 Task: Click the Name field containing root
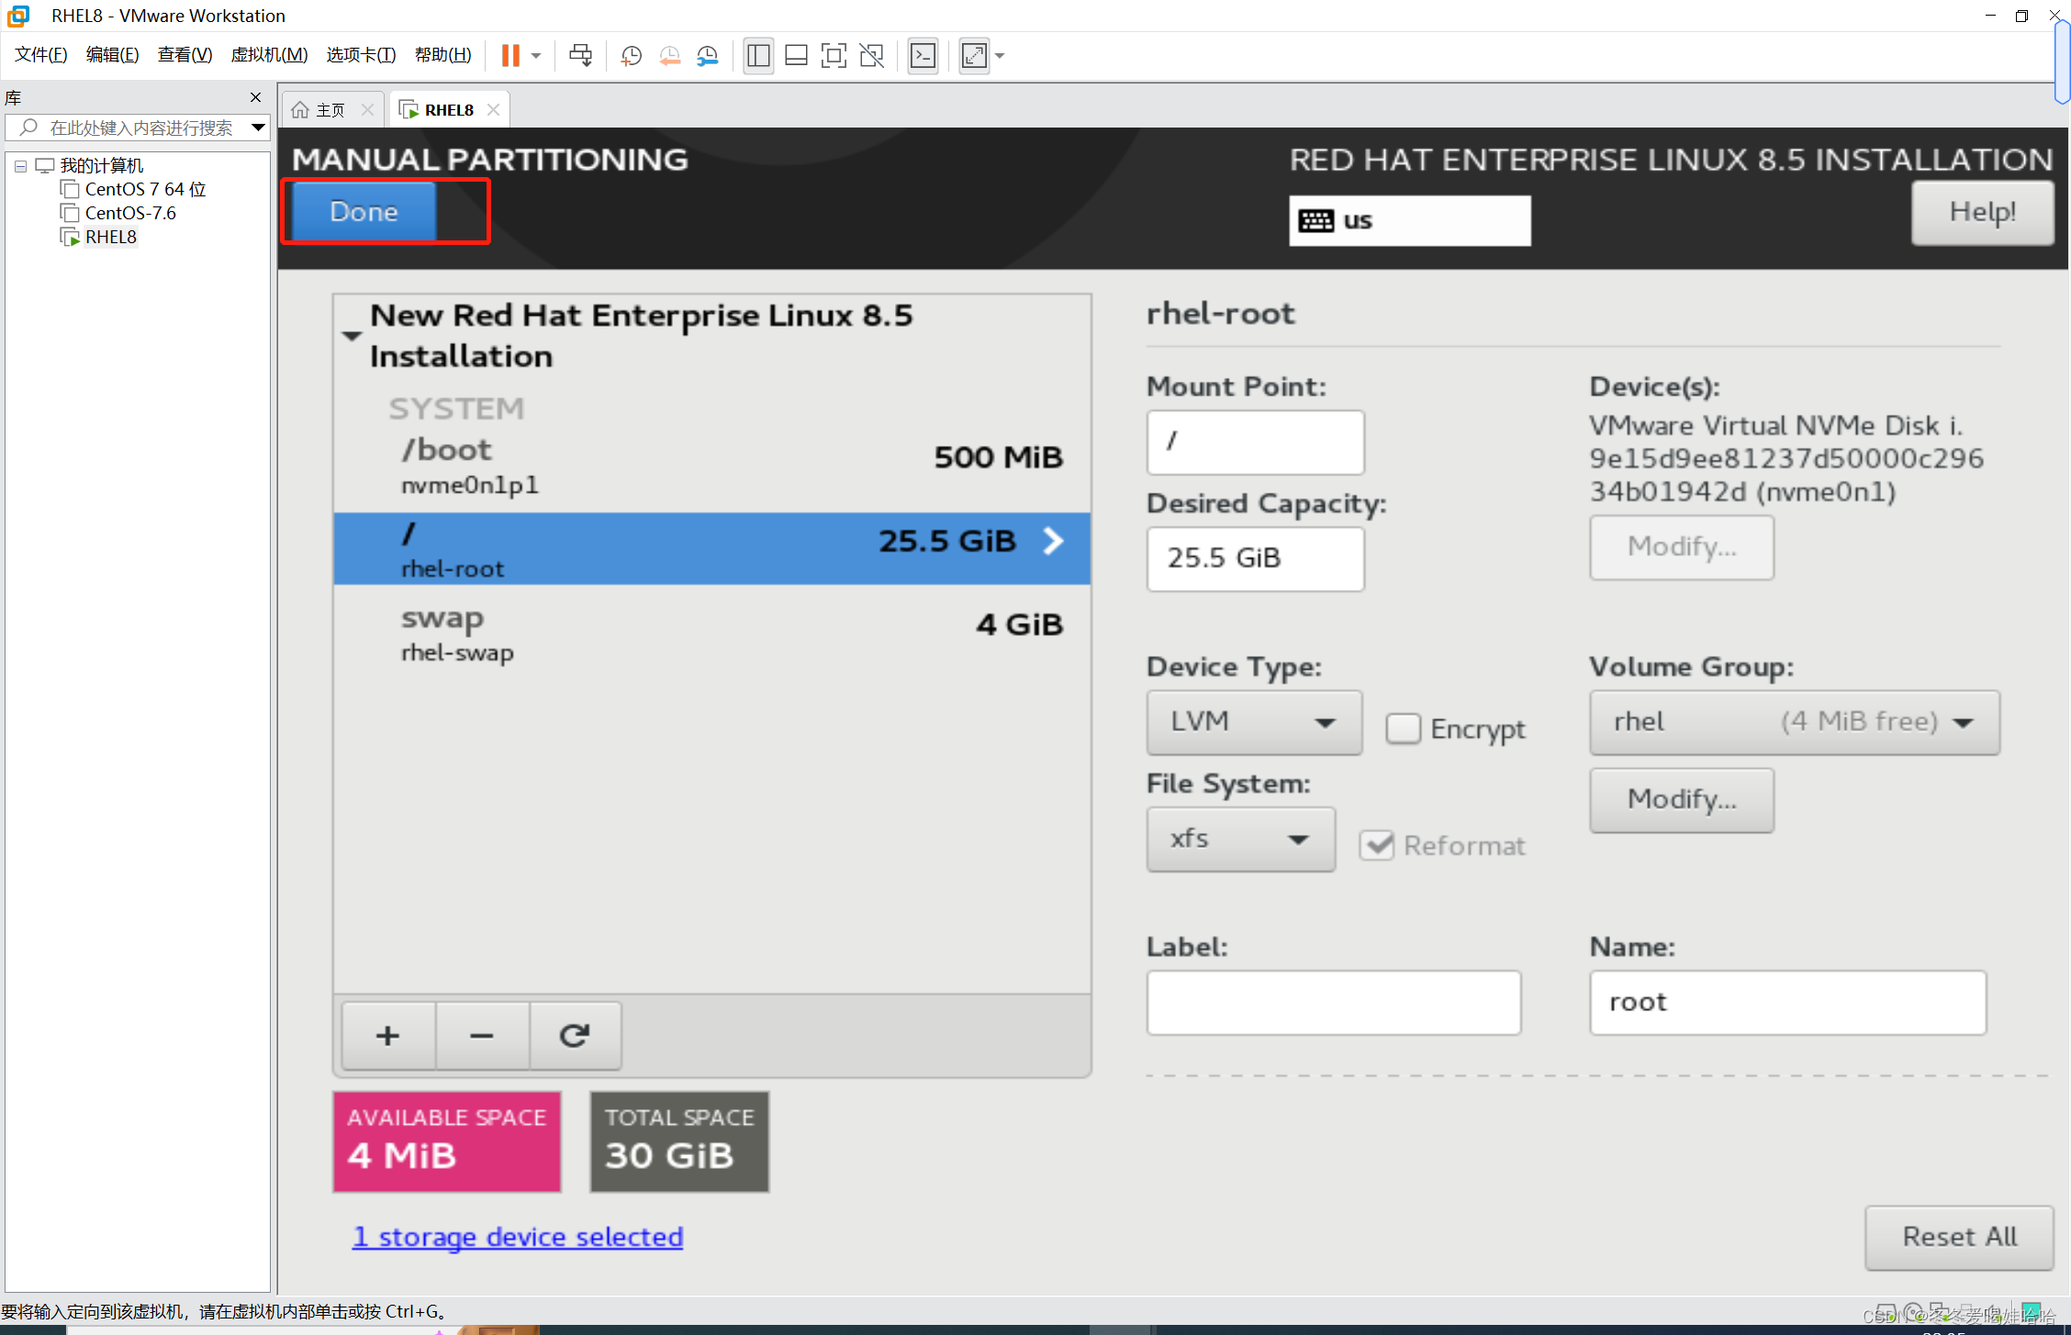tap(1787, 1002)
